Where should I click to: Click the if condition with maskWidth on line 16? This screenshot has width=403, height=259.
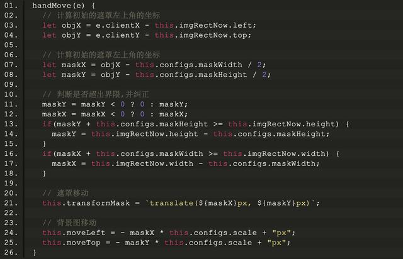pyautogui.click(x=191, y=154)
